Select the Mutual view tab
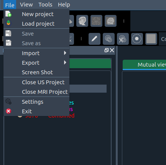This screenshot has width=166, height=165. pos(145,65)
